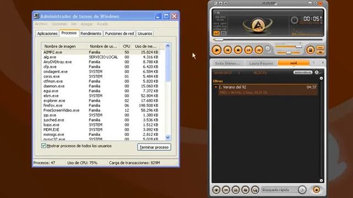Click the orange folder button in playlist footer

316,190
